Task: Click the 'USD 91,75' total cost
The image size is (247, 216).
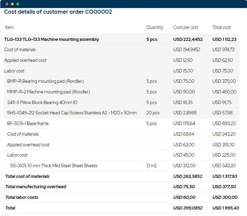Action: [x=222, y=102]
